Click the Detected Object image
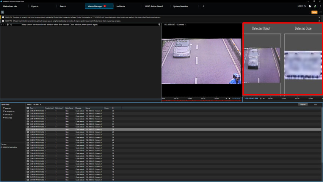 [x=261, y=65]
